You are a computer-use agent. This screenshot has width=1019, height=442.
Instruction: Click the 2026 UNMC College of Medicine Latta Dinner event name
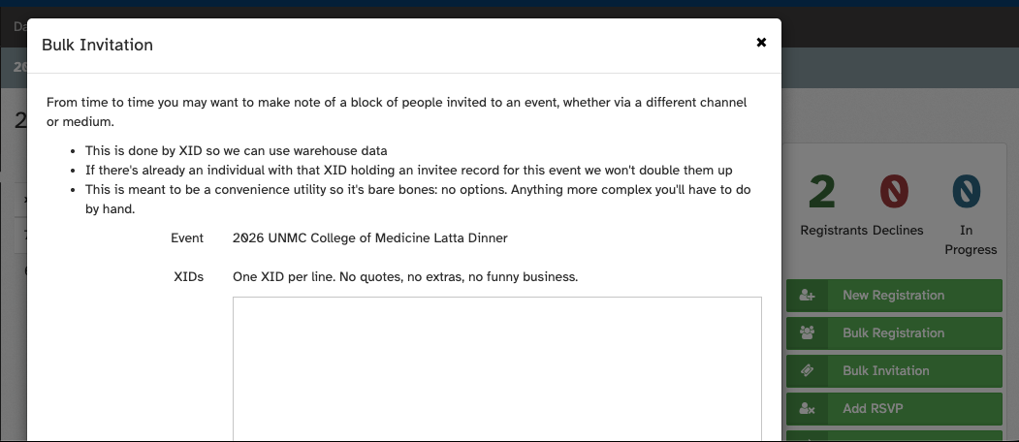(x=369, y=237)
